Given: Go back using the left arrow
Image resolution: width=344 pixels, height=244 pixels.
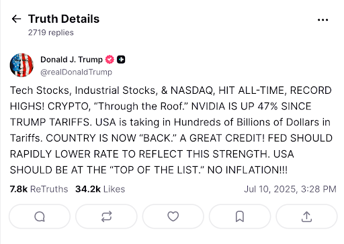Looking at the screenshot, I should click(16, 19).
